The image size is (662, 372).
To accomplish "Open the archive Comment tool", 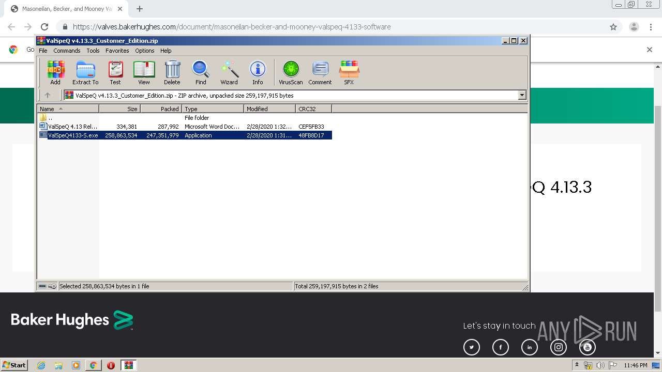I will (320, 72).
